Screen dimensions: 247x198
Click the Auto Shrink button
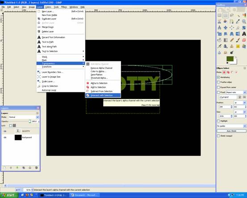[231, 131]
